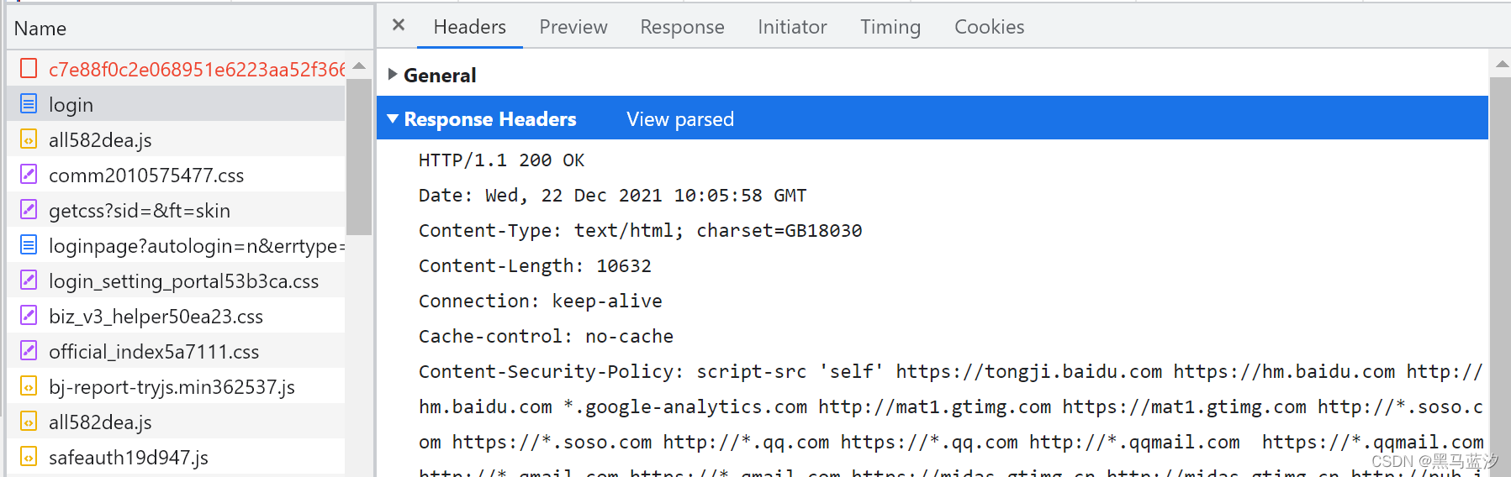Close the request details panel
This screenshot has width=1511, height=477.
399,25
